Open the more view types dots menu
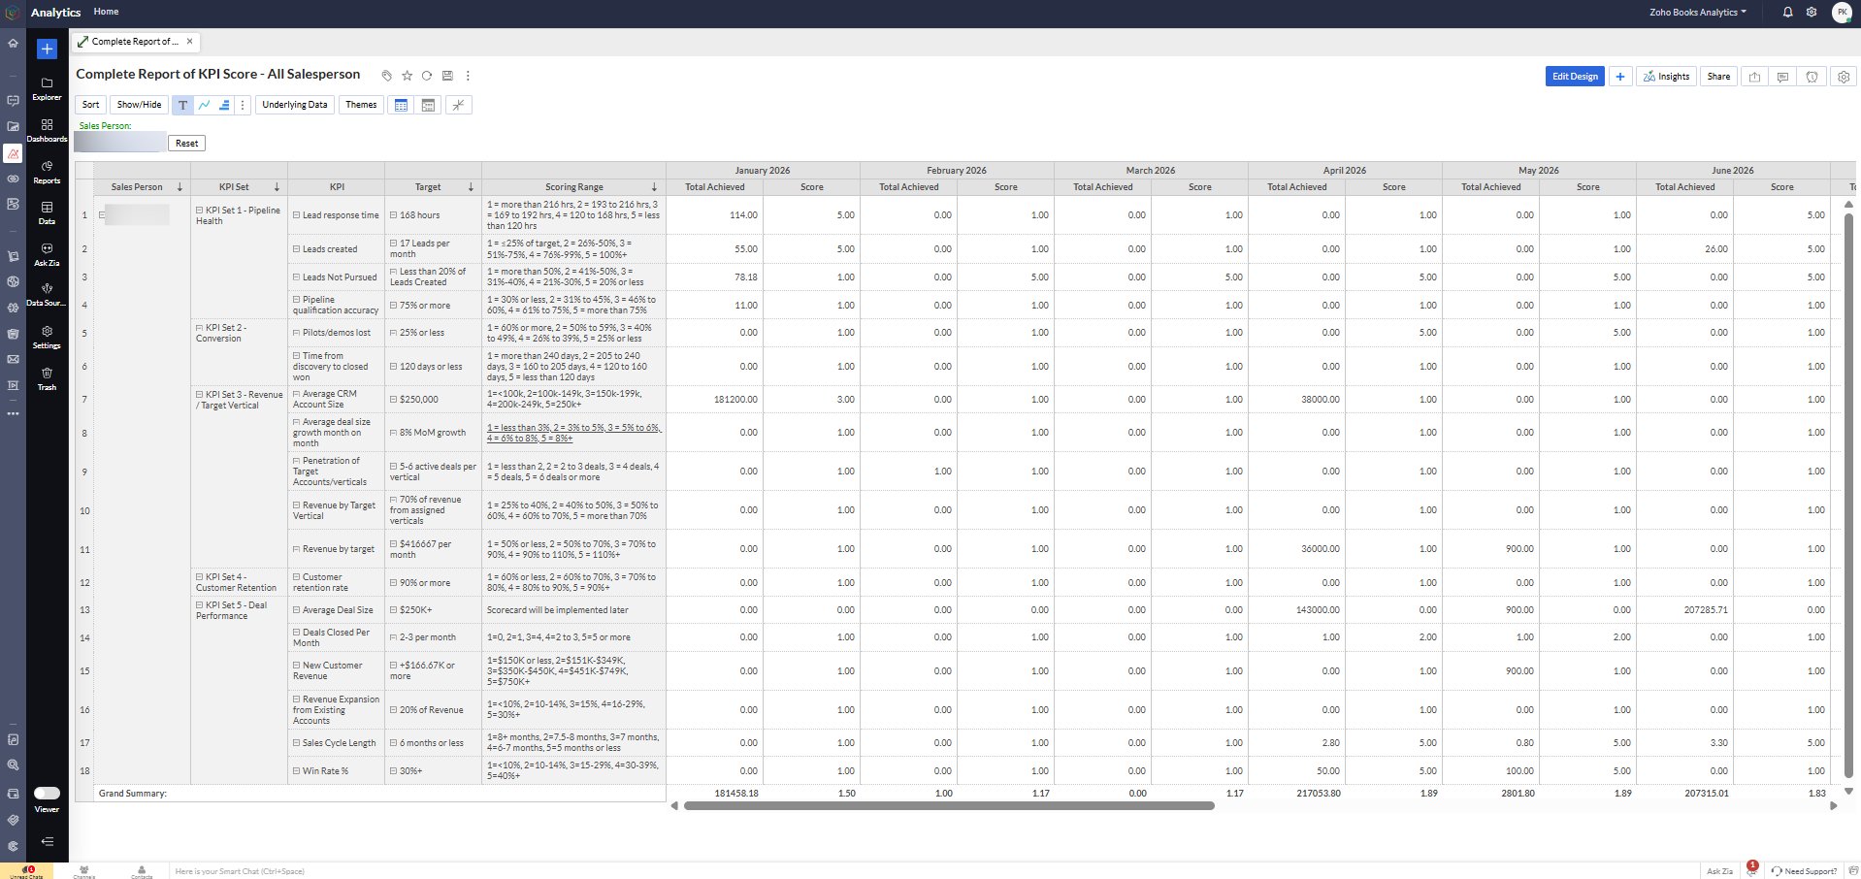 point(243,105)
